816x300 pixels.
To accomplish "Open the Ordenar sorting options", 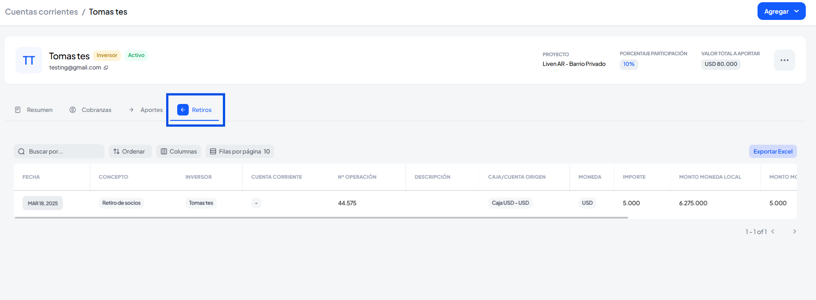I will [130, 151].
